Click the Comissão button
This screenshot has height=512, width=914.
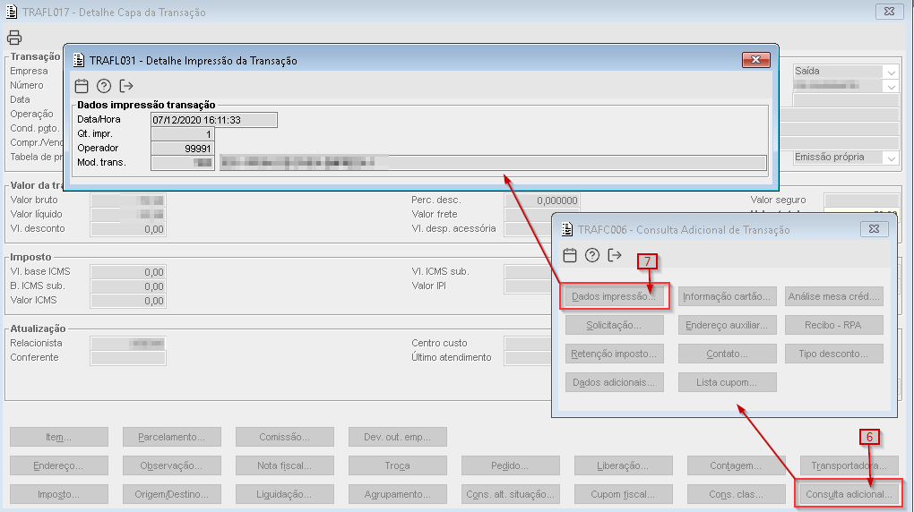pyautogui.click(x=284, y=437)
